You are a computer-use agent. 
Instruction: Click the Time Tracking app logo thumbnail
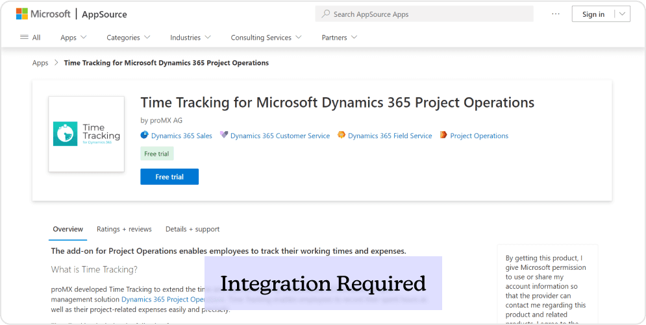[86, 134]
